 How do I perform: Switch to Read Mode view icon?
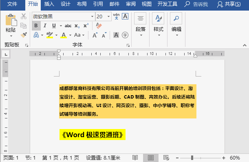[135, 158]
